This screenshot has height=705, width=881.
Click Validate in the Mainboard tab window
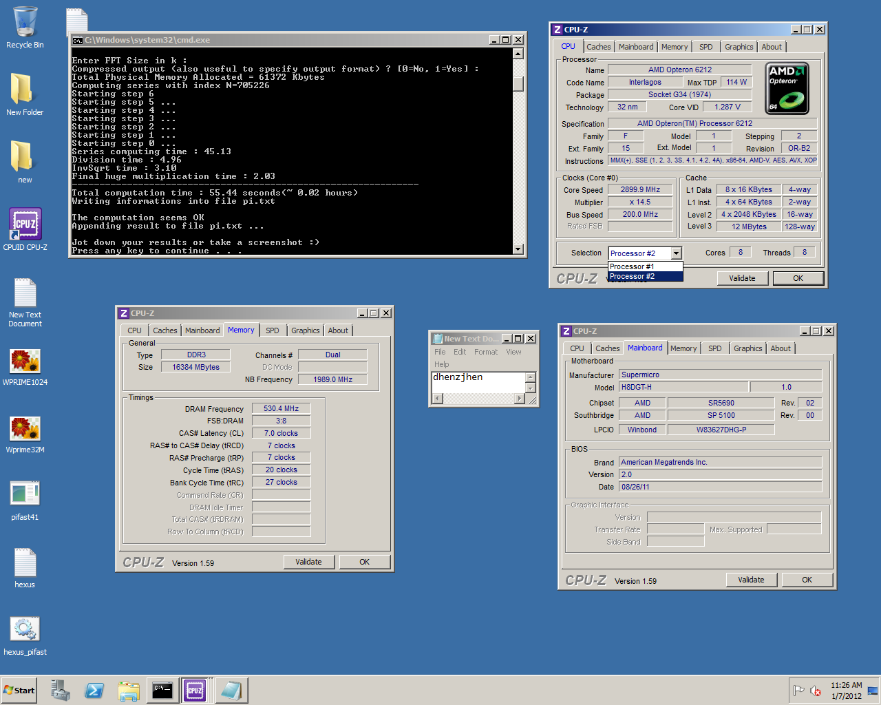[x=751, y=580]
